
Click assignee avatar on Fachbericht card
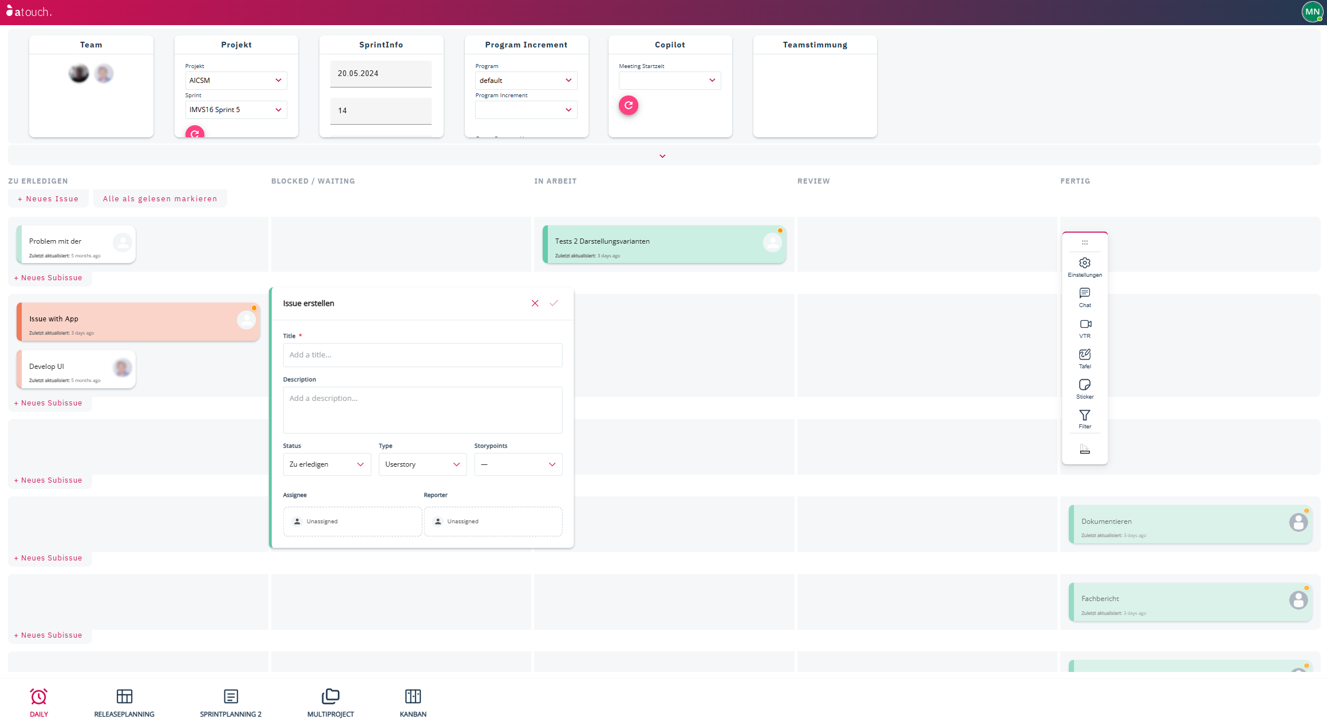point(1298,600)
